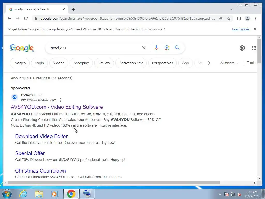Click the https://www.avs4you.com URL text

click(39, 100)
